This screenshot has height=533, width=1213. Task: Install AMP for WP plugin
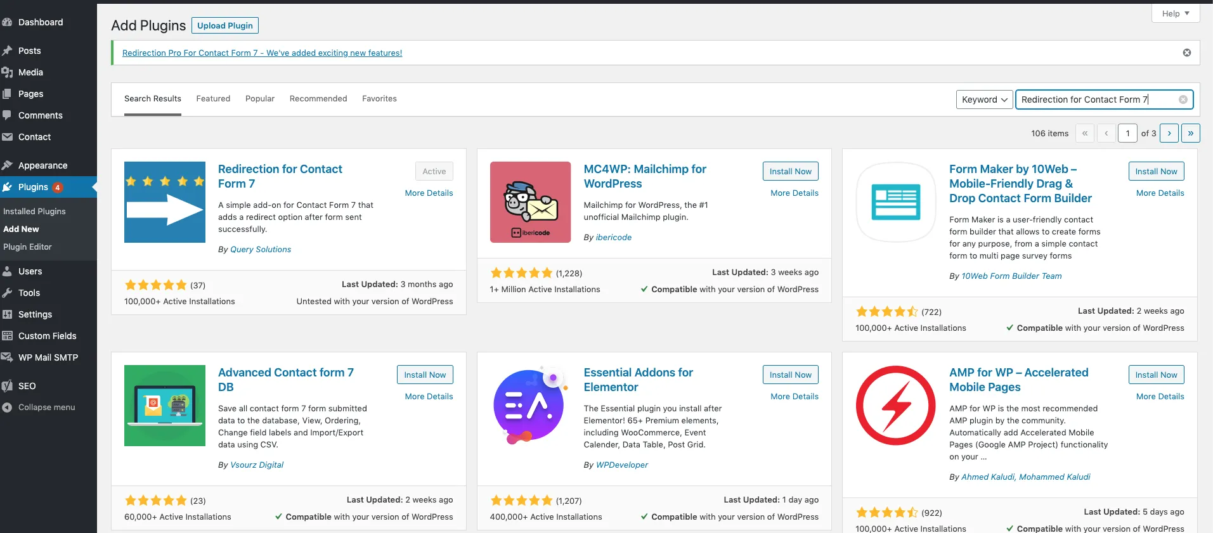(x=1156, y=375)
